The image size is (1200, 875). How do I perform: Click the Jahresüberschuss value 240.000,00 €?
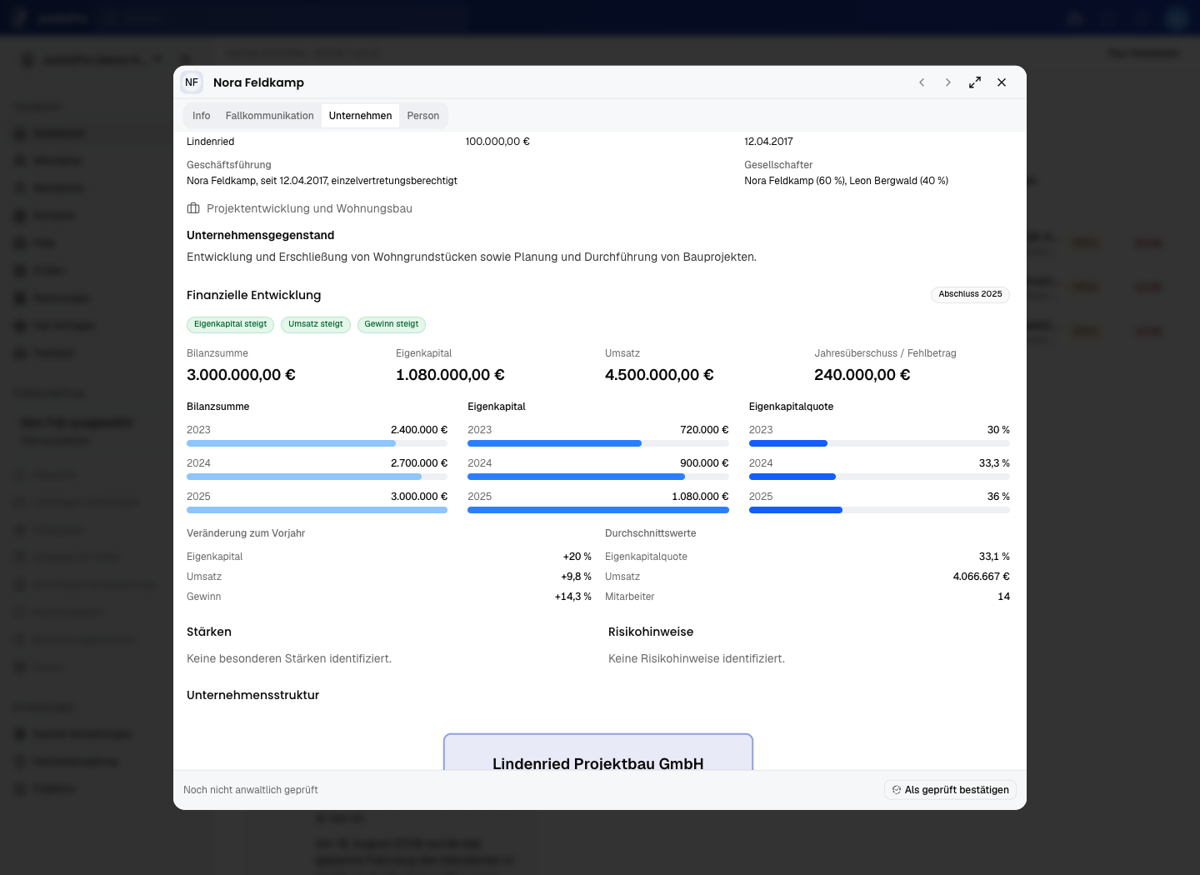click(862, 375)
